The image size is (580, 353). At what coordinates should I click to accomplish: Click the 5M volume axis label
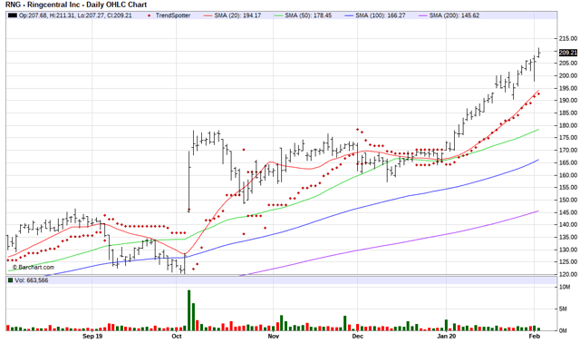pos(564,309)
